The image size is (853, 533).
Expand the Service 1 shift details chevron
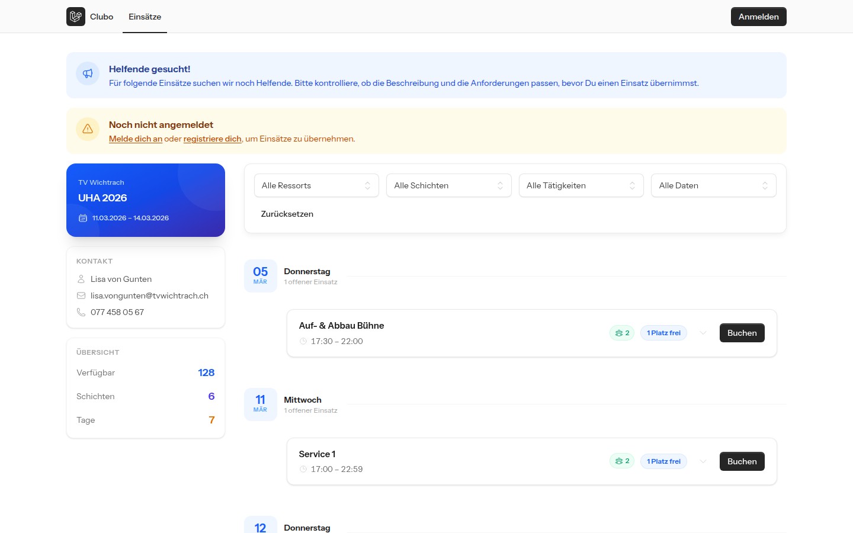point(703,461)
